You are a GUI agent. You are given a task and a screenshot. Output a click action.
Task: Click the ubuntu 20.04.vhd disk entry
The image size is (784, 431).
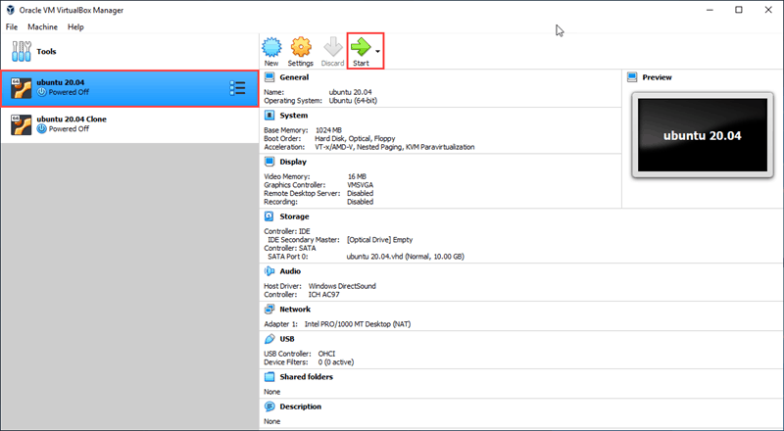pos(405,257)
